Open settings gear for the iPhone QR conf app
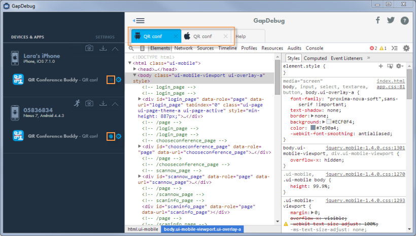Viewport: 416px width, 236px height. pos(119,80)
